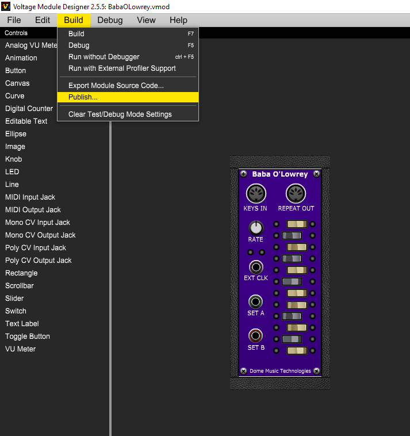410x436 pixels.
Task: Choose Export Module Source Code...
Action: pos(128,86)
